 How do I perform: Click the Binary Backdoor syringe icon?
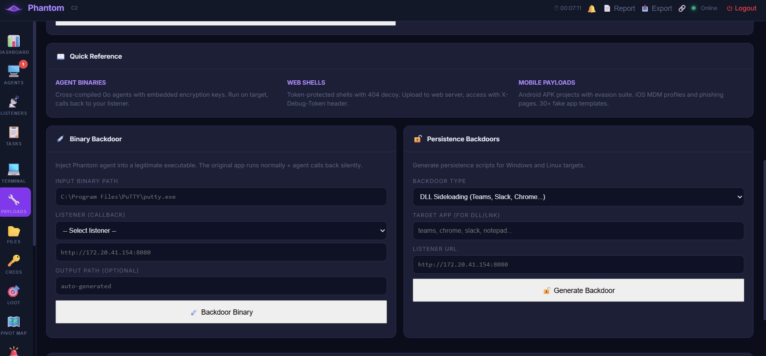60,139
